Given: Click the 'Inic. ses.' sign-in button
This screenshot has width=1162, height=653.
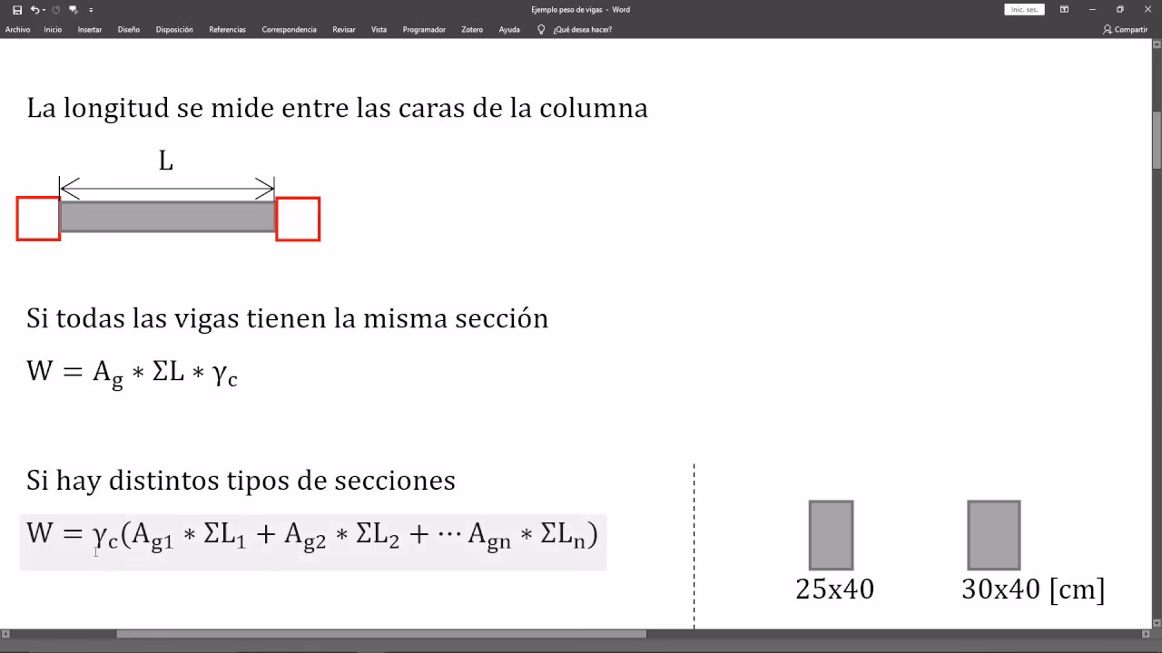Looking at the screenshot, I should click(1024, 9).
